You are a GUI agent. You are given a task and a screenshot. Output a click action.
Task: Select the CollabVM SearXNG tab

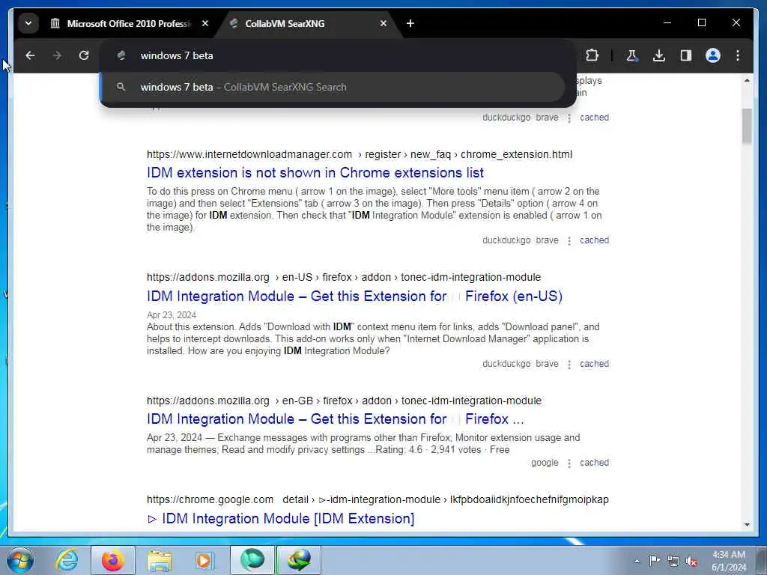(285, 23)
